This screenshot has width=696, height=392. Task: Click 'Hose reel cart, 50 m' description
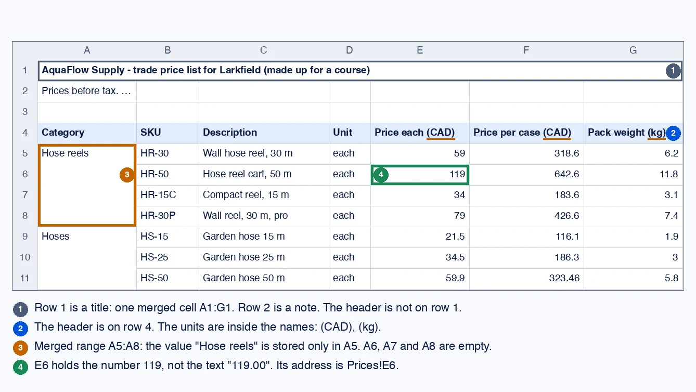click(264, 175)
